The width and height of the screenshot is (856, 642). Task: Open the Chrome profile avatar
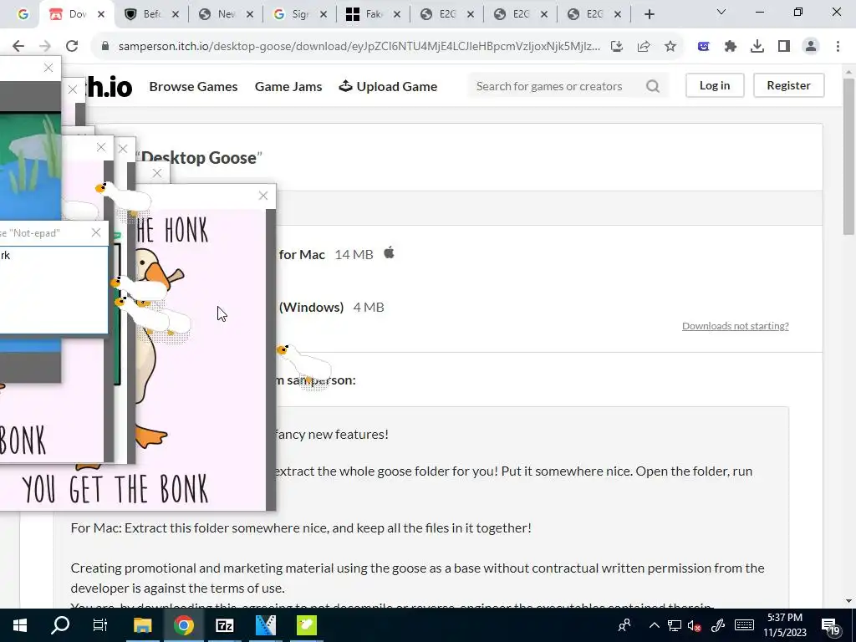[x=811, y=47]
